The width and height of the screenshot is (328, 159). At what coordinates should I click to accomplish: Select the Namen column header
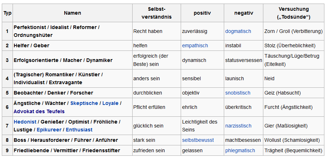point(73,13)
